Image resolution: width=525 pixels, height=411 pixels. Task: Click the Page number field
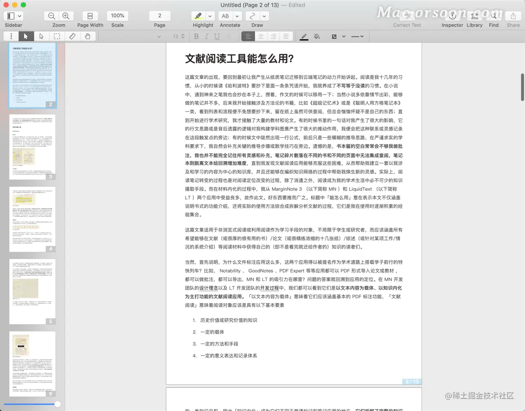(x=159, y=16)
